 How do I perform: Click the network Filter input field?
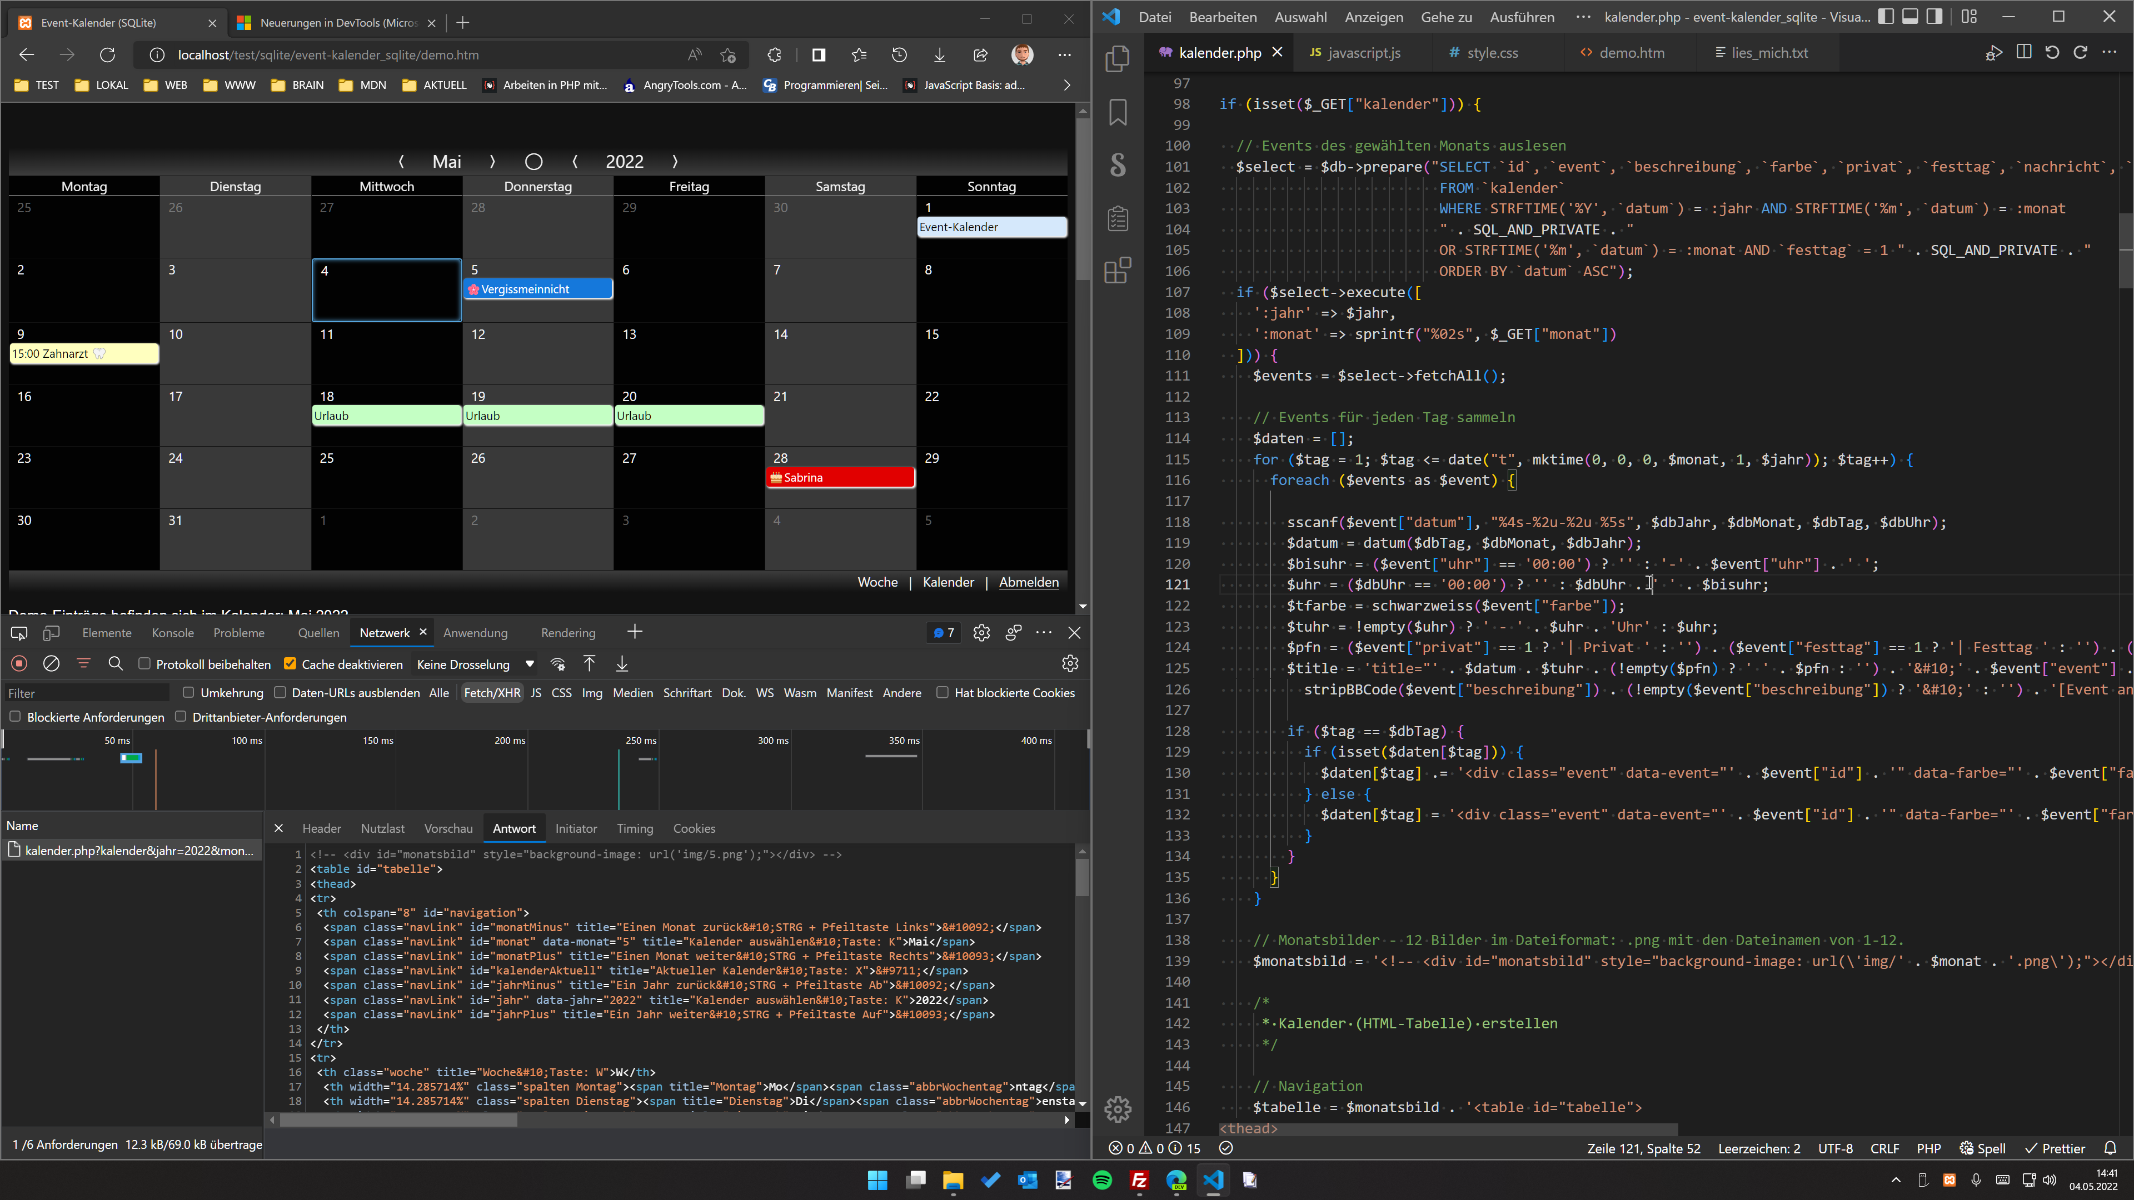coord(86,693)
